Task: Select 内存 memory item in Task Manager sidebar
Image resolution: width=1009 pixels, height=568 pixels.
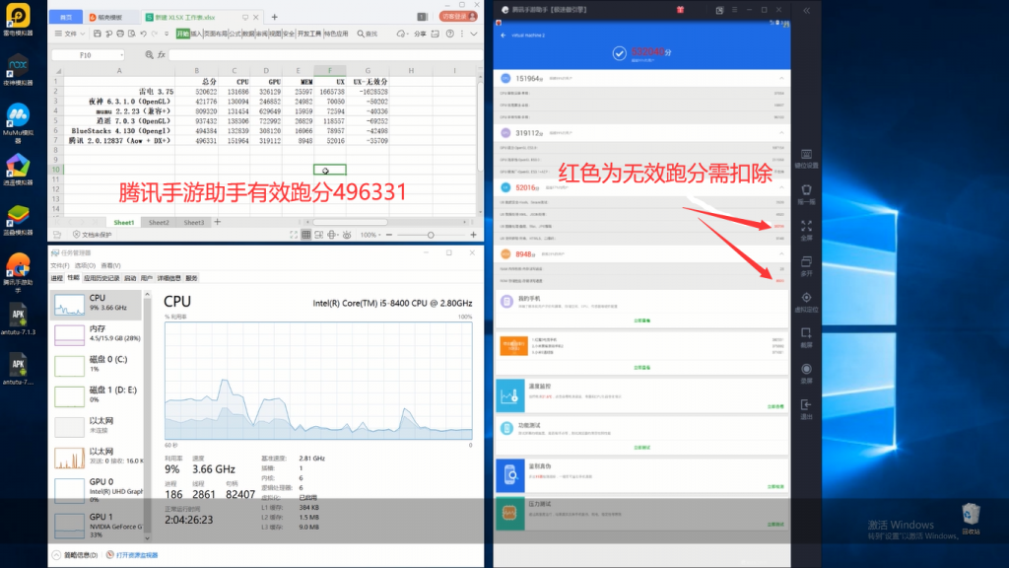Action: click(x=97, y=333)
